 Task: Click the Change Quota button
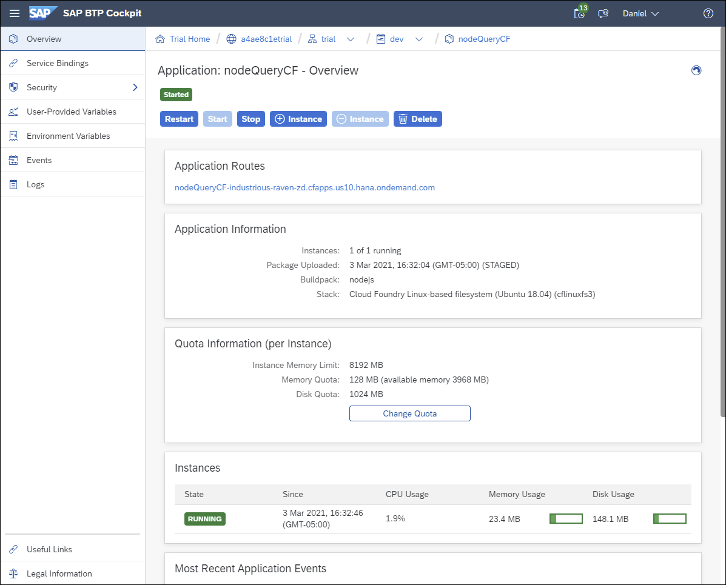410,413
